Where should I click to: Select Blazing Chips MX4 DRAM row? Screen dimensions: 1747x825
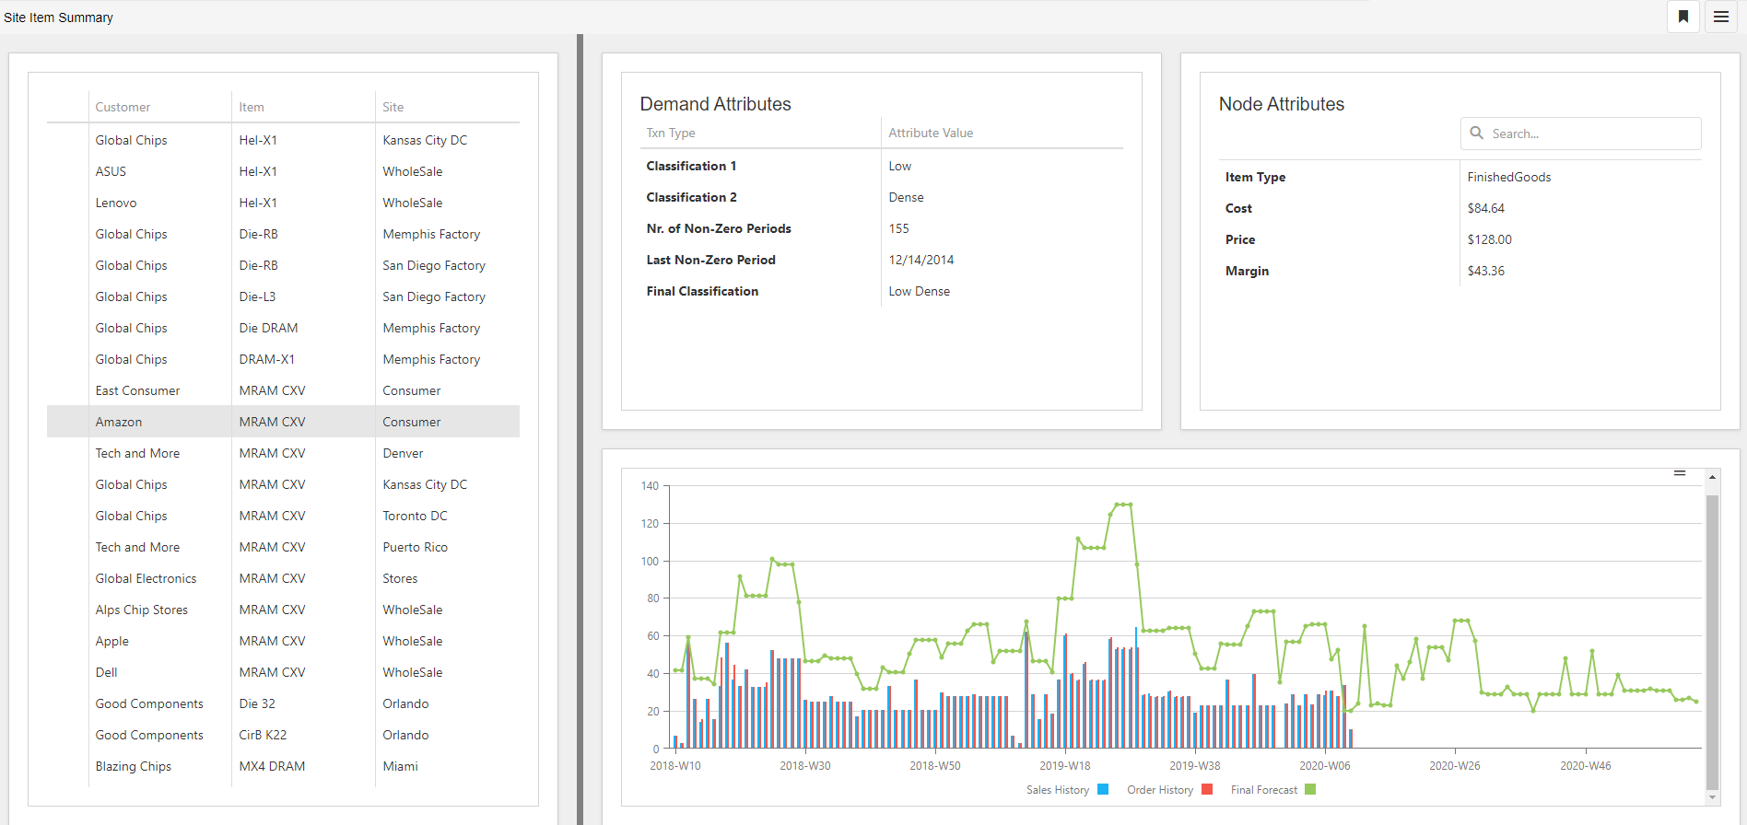click(283, 766)
